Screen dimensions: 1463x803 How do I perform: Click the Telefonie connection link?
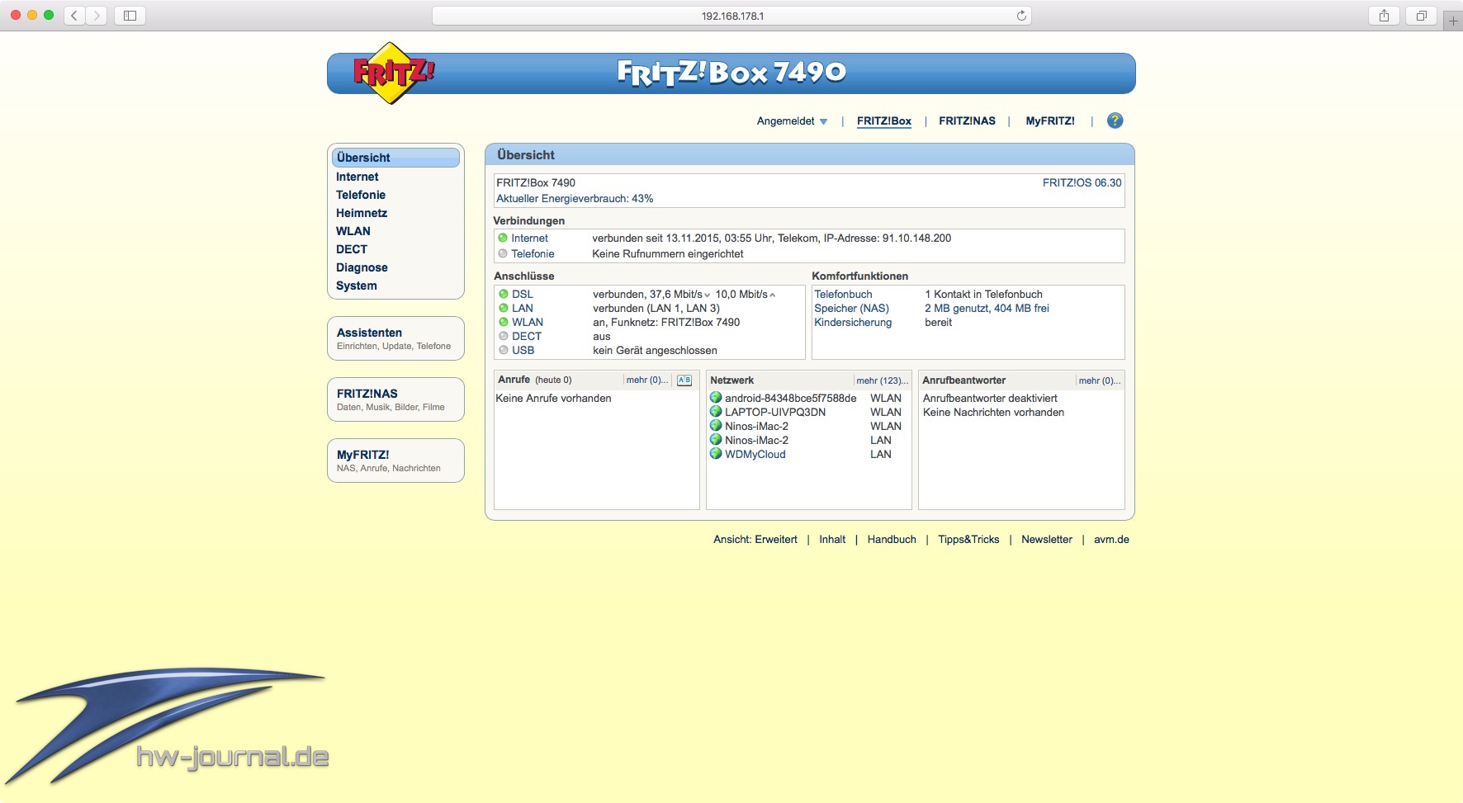pos(533,253)
